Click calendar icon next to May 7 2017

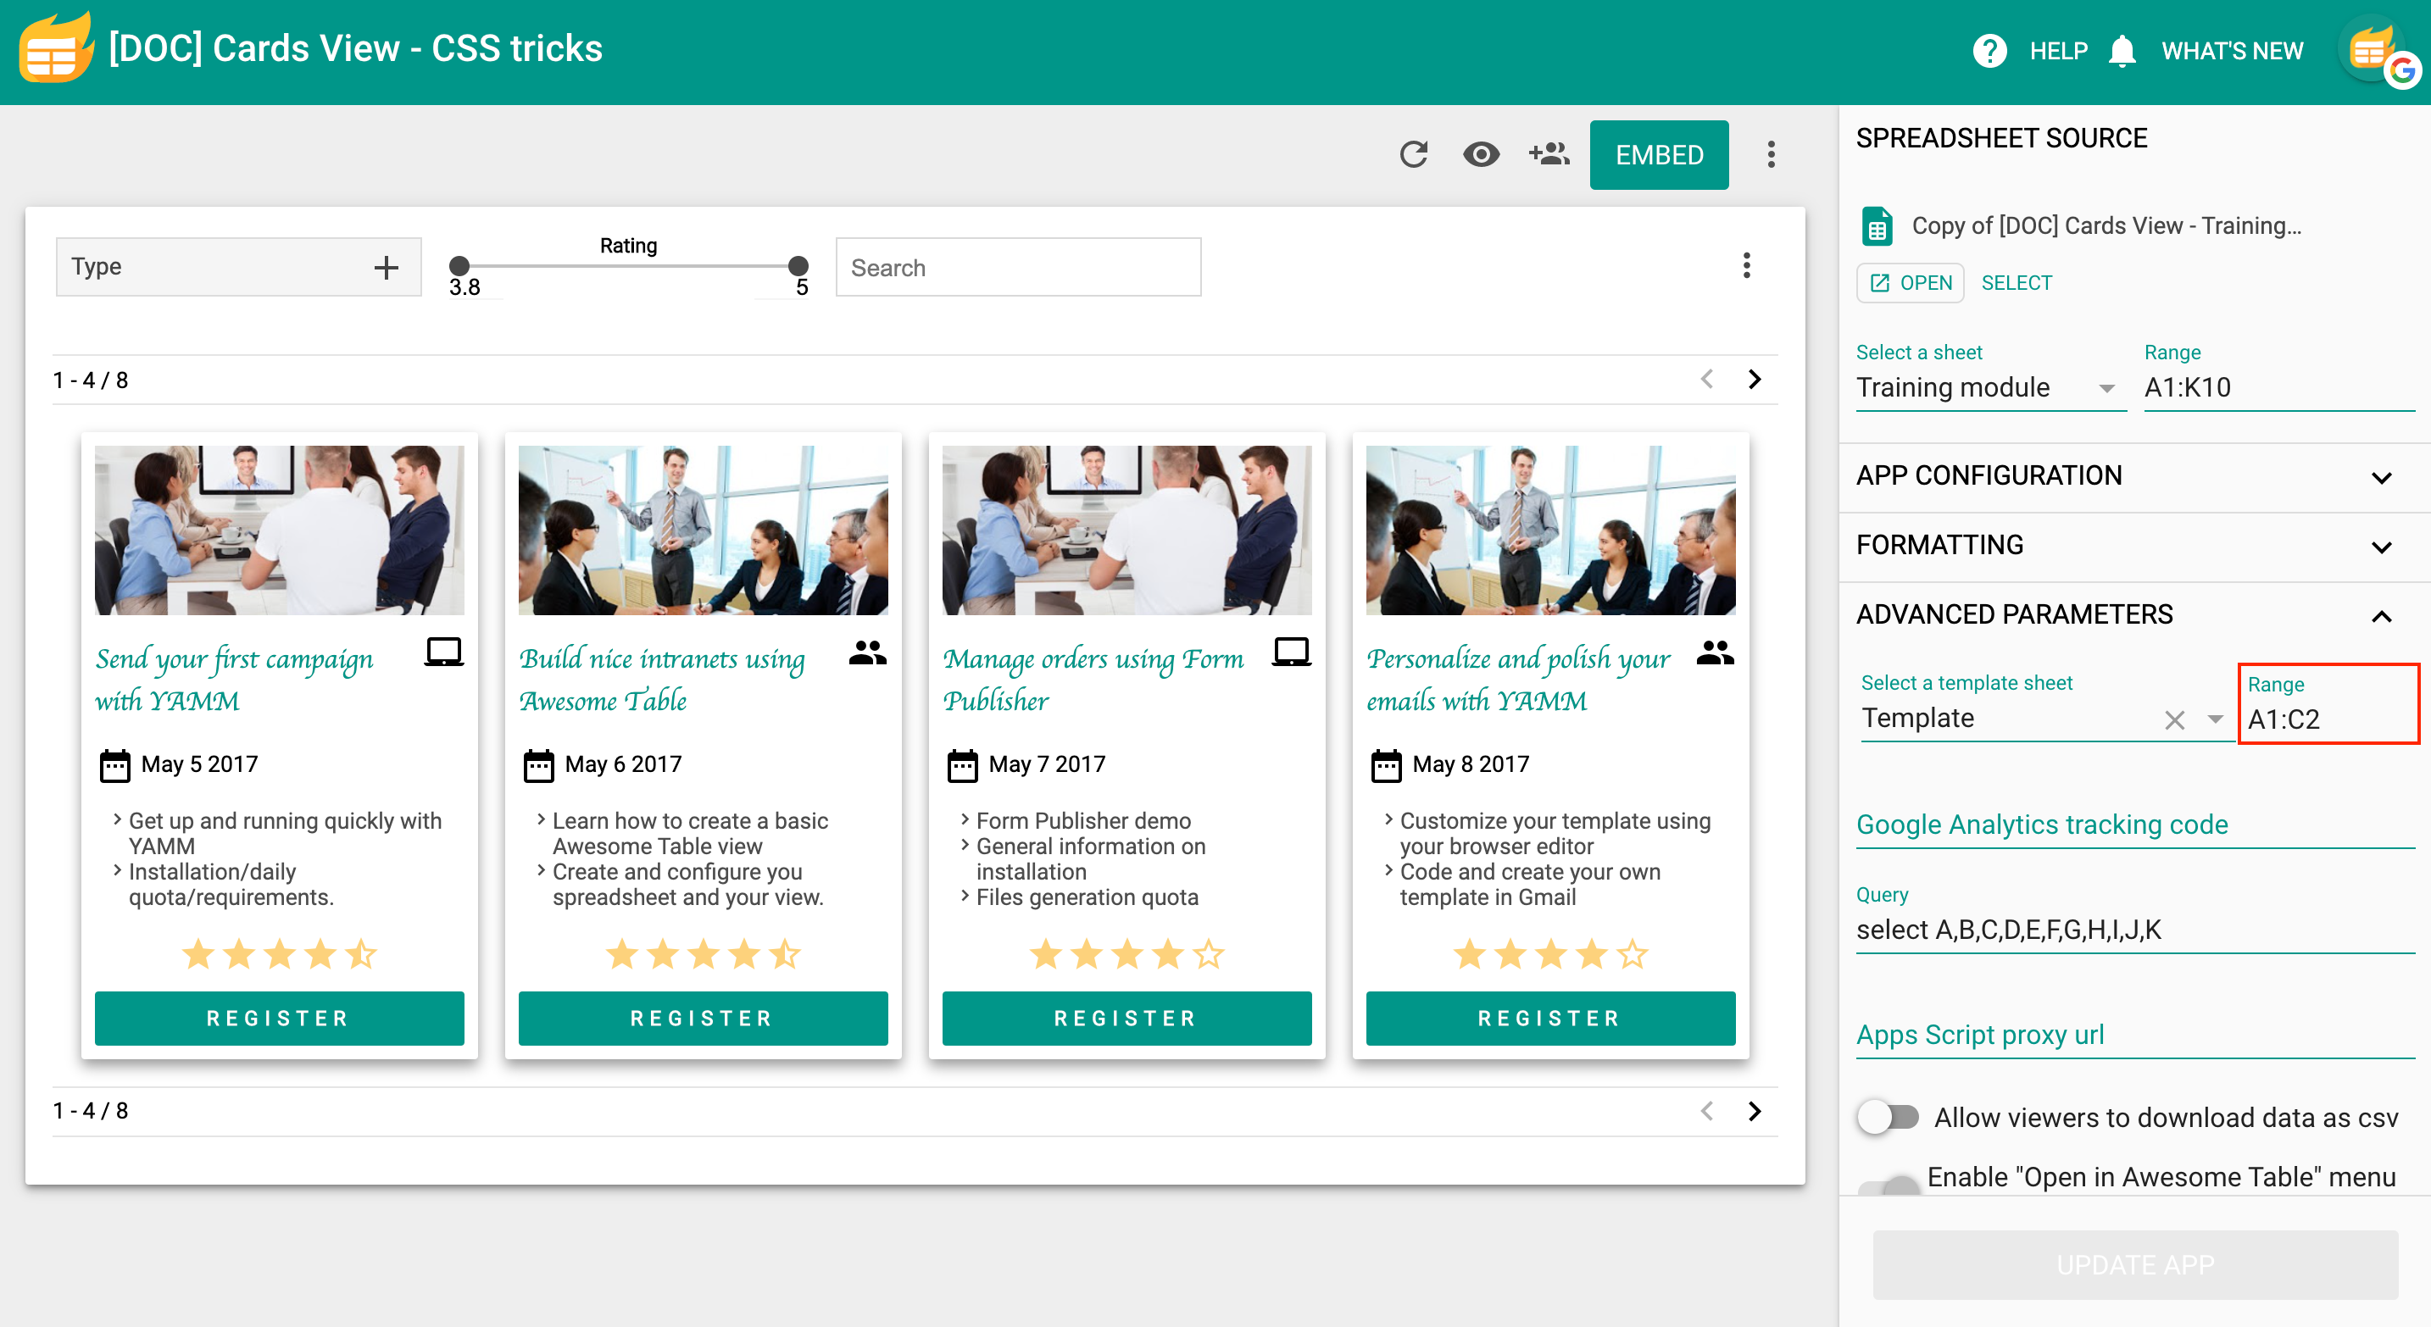[x=963, y=765]
